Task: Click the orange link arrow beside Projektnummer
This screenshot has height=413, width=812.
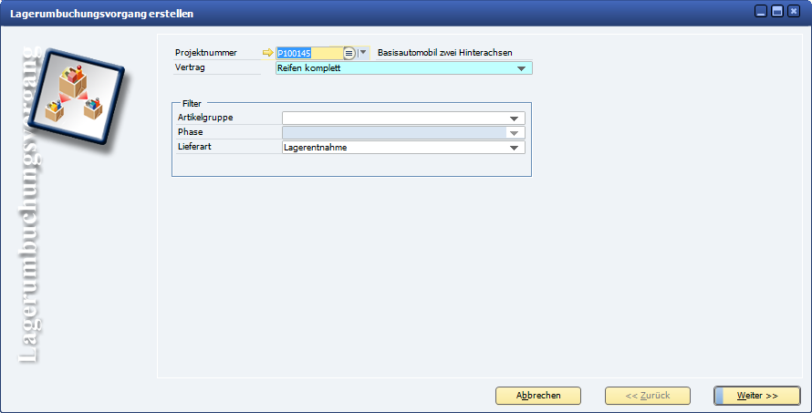Action: coord(267,53)
